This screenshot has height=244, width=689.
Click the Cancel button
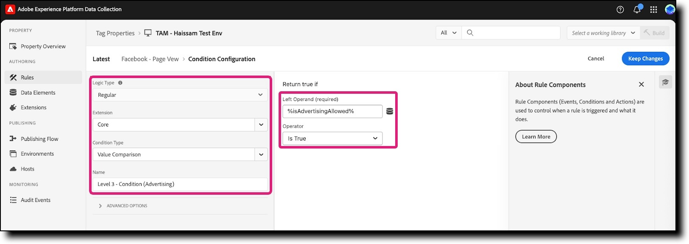(x=596, y=59)
